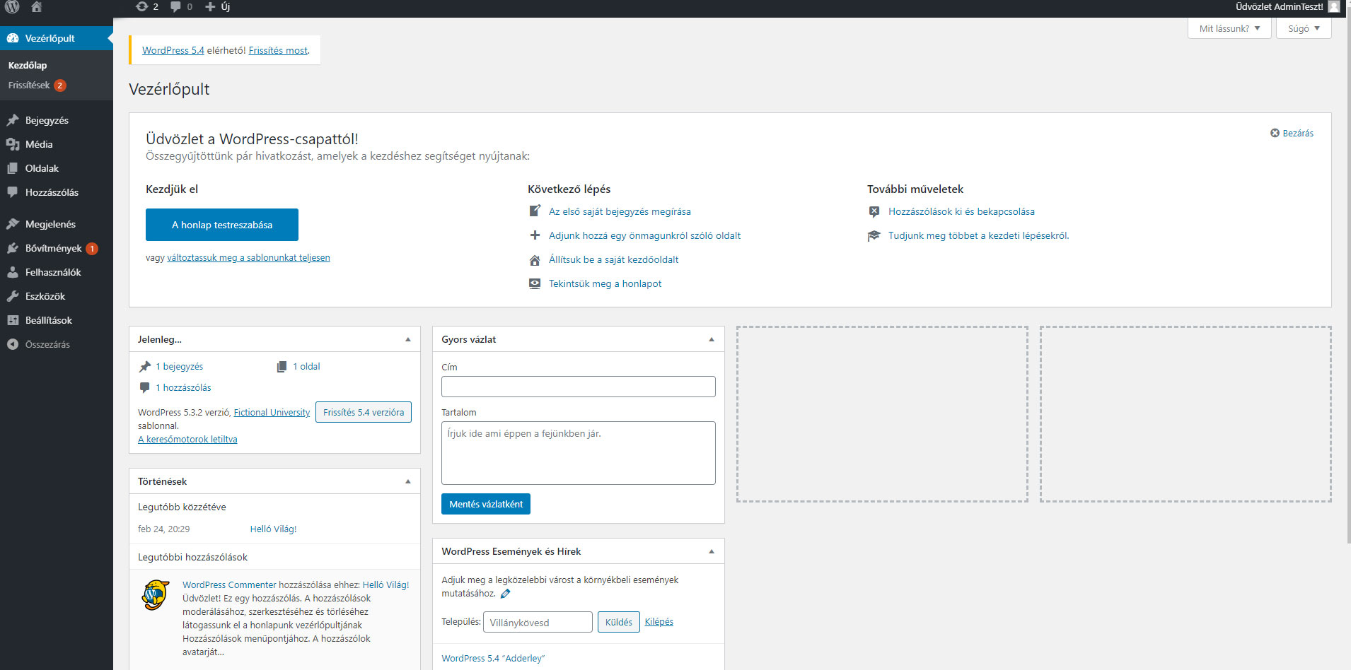Dismiss welcome panel with Bezárás
Viewport: 1351px width, 670px height.
click(1292, 133)
